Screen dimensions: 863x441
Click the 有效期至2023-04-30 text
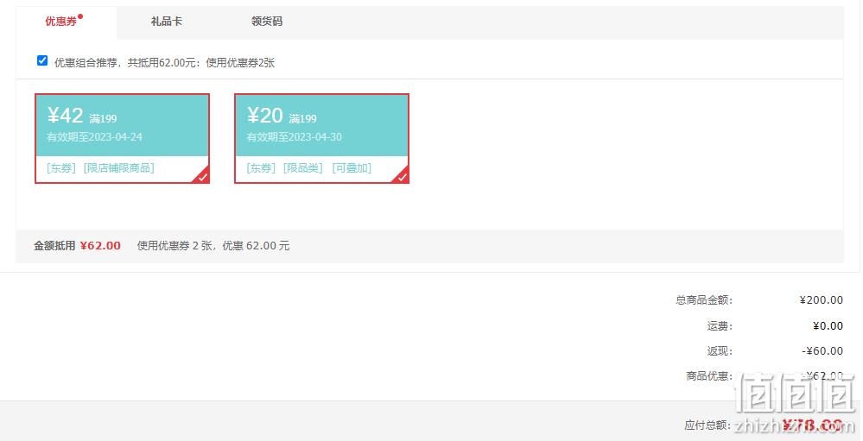coord(294,137)
